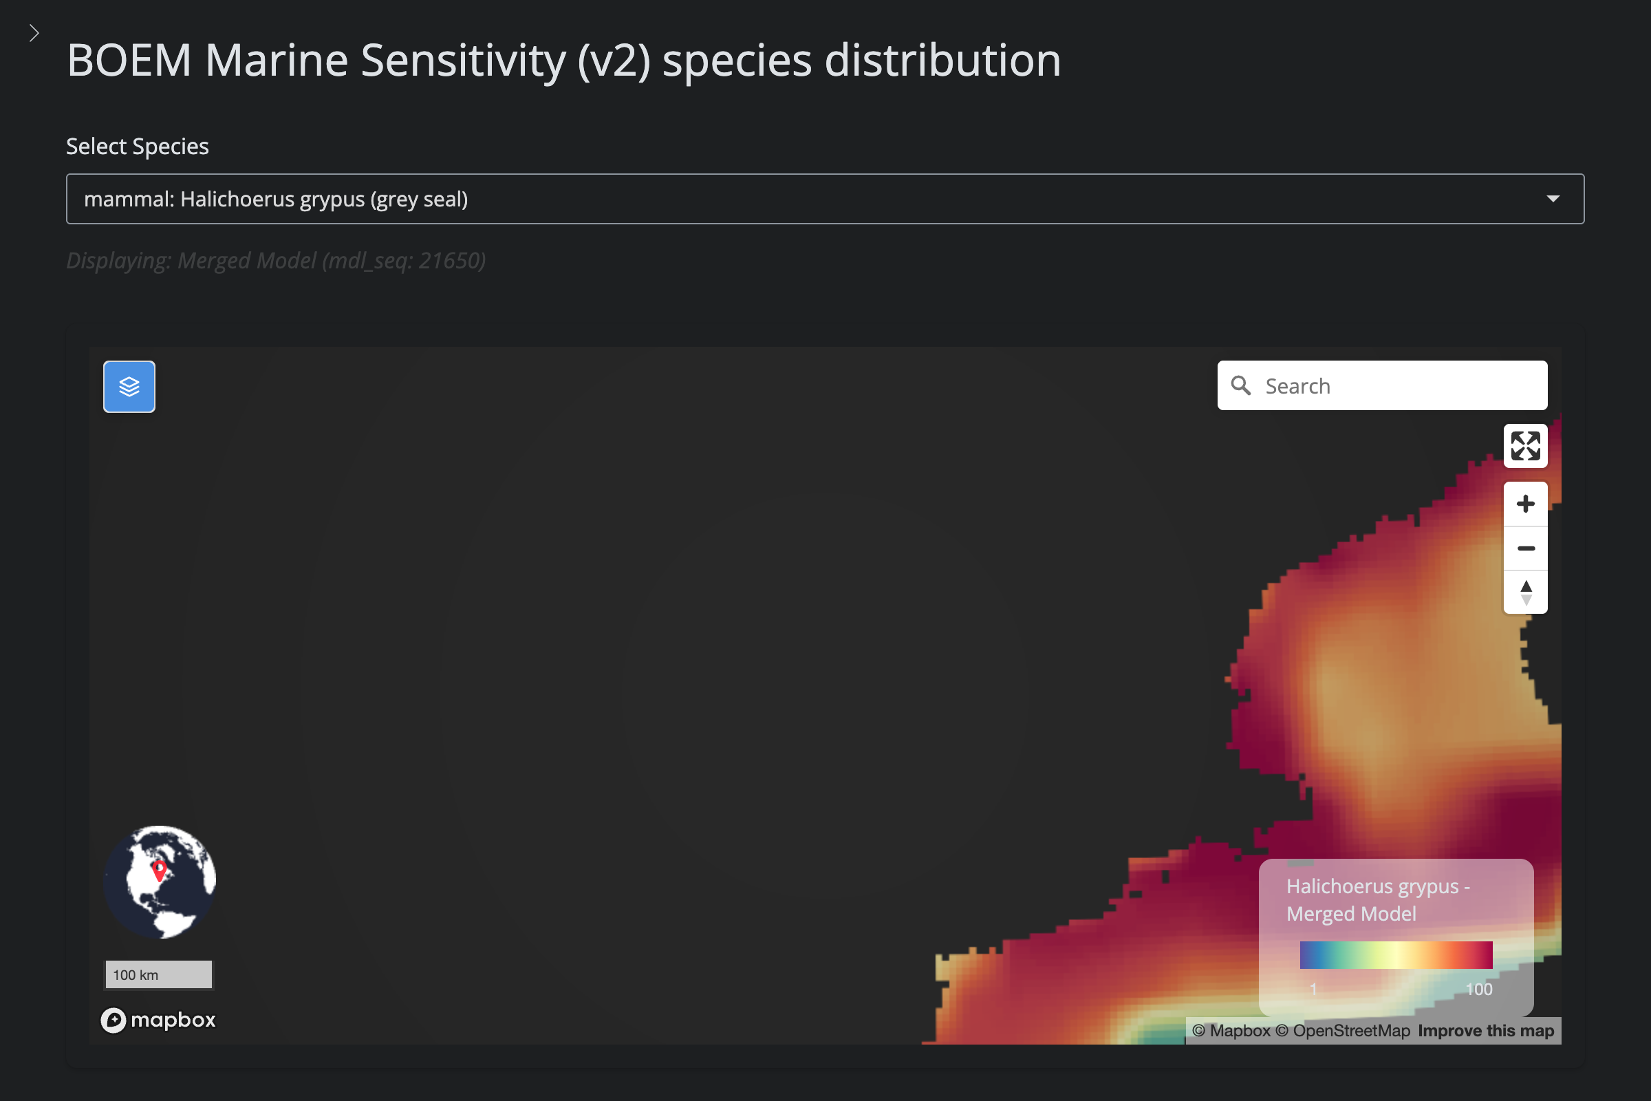Click the Improve this map link
This screenshot has width=1651, height=1101.
click(1485, 1030)
